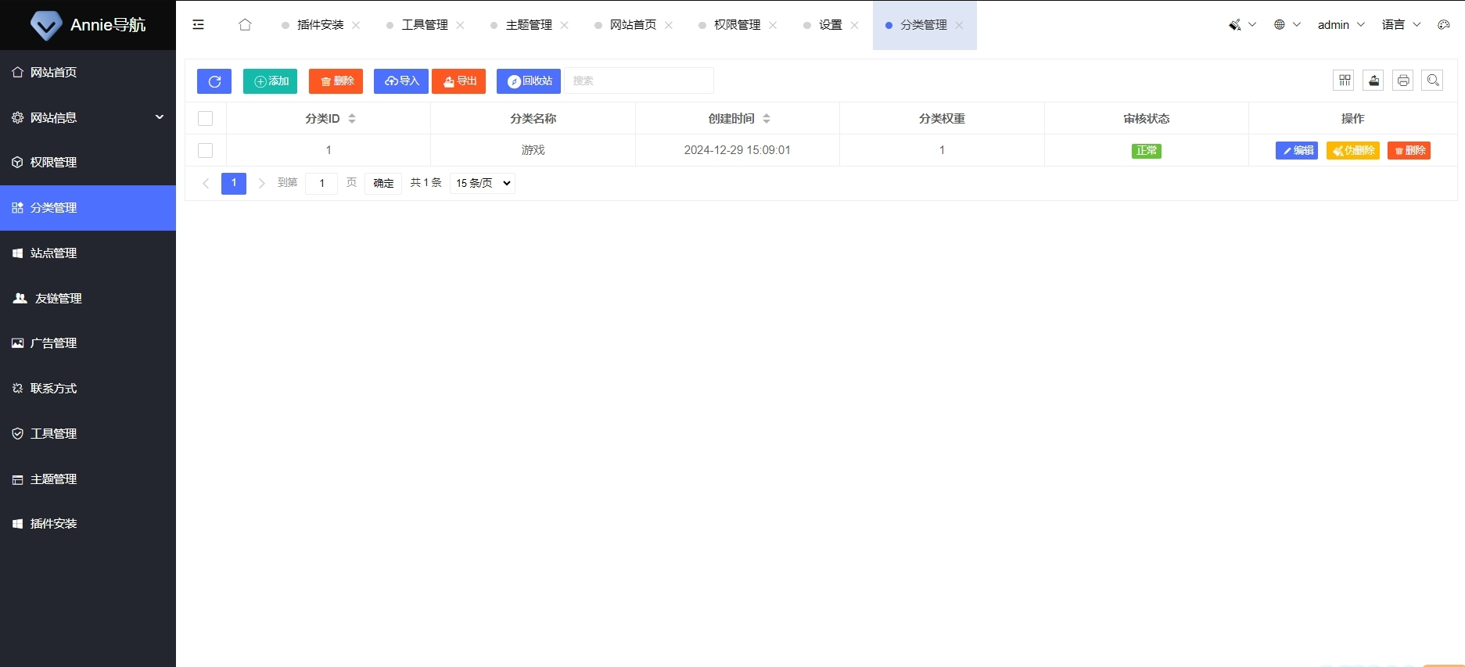Click the red 删除 in 游戏 row
Image resolution: width=1465 pixels, height=667 pixels.
[x=1409, y=150]
